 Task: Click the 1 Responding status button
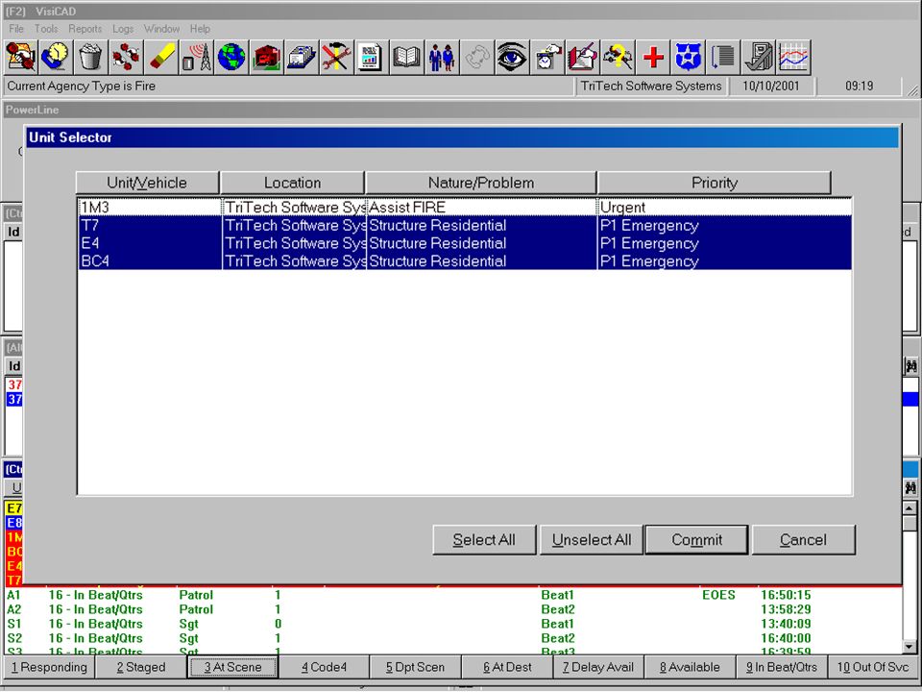coord(49,667)
